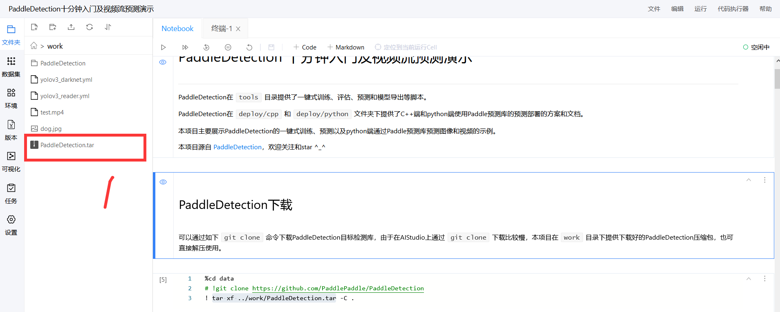The height and width of the screenshot is (312, 780).
Task: Click code line 3 tar command
Action: [279, 298]
